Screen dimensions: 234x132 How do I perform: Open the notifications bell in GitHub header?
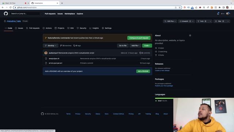pyautogui.click(x=218, y=14)
